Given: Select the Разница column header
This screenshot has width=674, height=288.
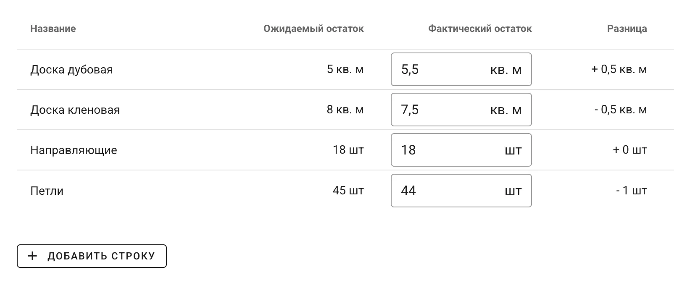Looking at the screenshot, I should tap(627, 29).
